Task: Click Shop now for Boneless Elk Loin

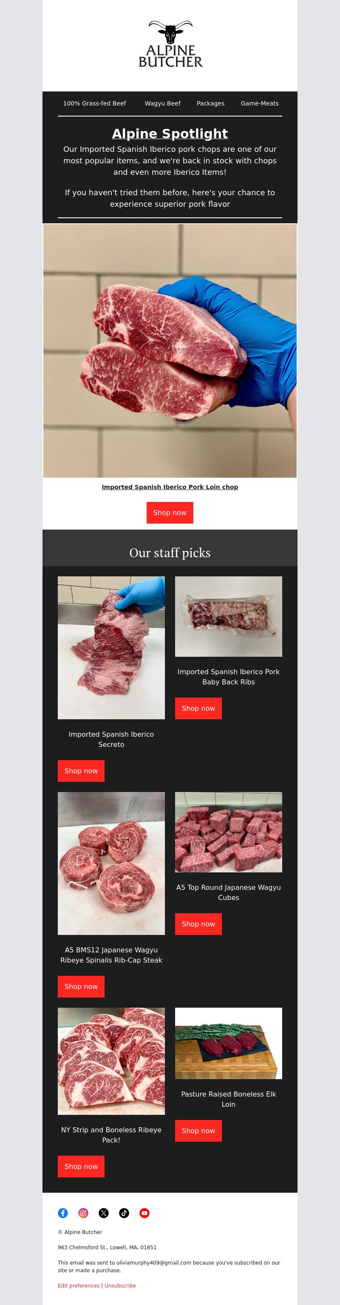Action: coord(198,1131)
